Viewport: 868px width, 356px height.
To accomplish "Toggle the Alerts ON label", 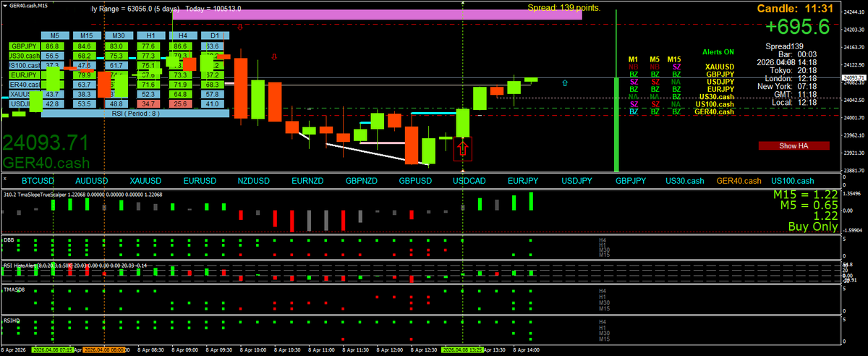I will pyautogui.click(x=718, y=53).
